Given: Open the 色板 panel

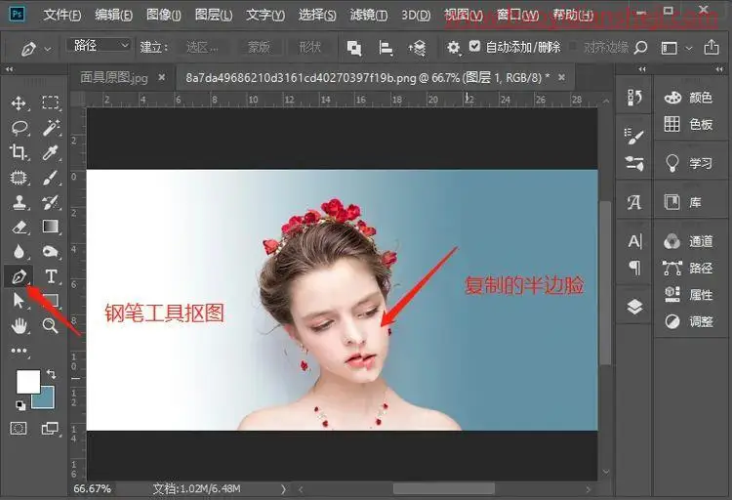Looking at the screenshot, I should [x=688, y=124].
